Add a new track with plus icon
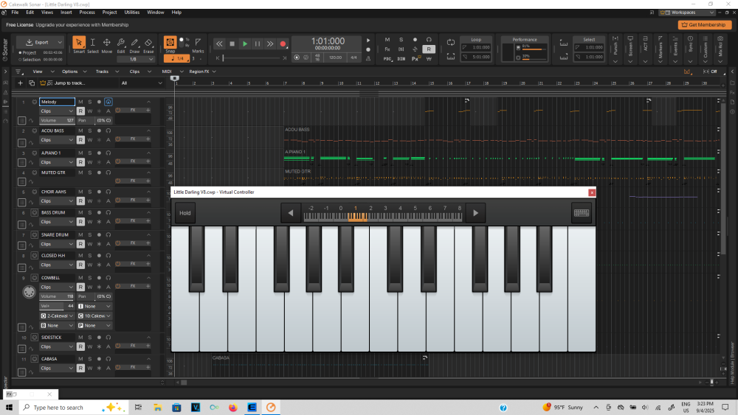The image size is (738, 415). point(20,83)
